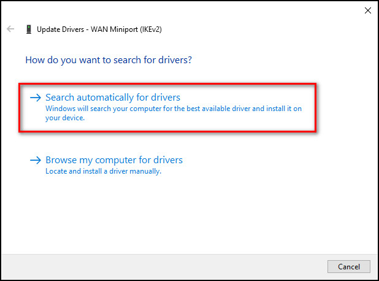Choose Search automatically for drivers

[167, 107]
